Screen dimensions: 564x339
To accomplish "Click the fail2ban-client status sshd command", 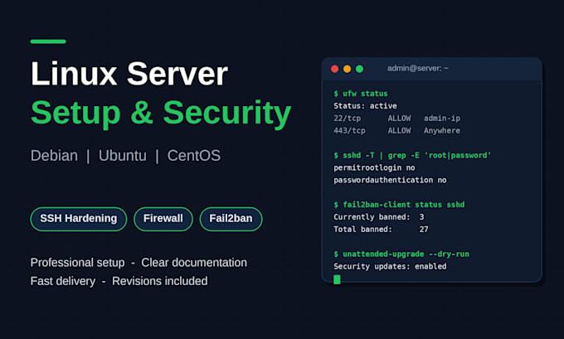I will pos(399,205).
